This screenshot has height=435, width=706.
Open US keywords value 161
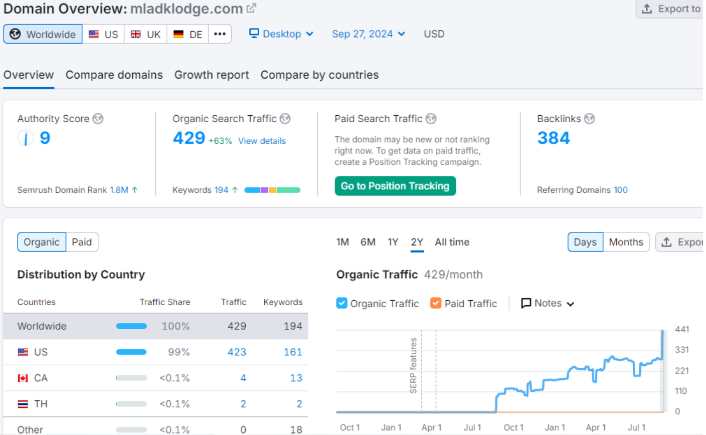tap(293, 352)
